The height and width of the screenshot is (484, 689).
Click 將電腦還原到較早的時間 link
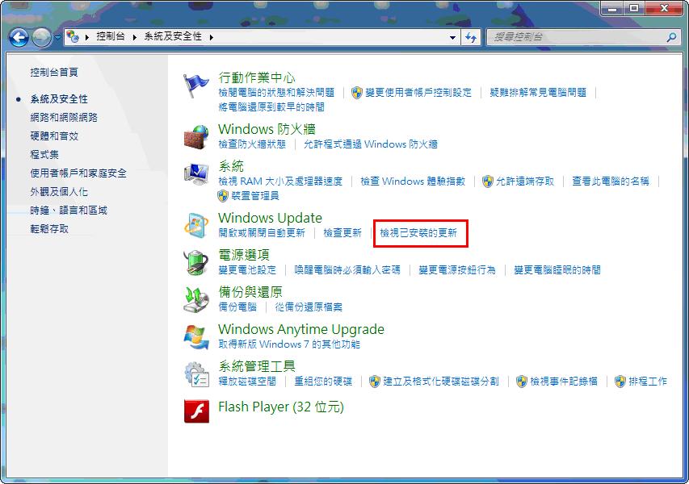271,107
